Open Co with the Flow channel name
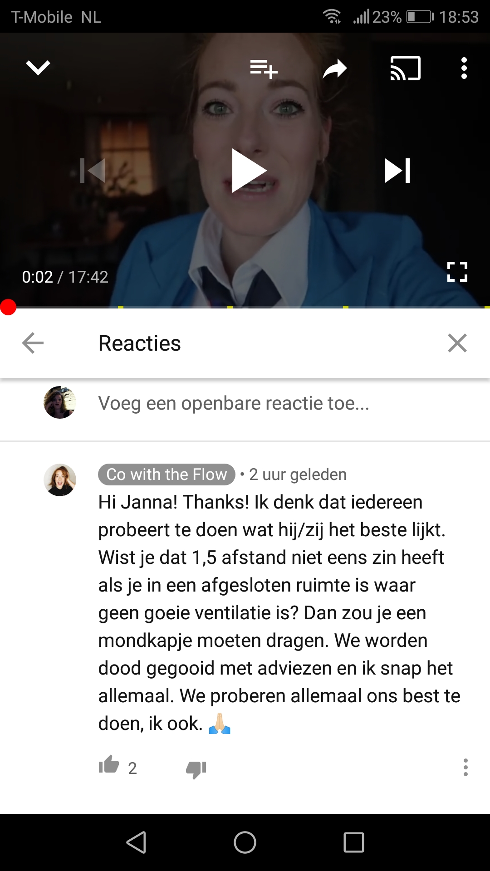The width and height of the screenshot is (490, 871). click(167, 475)
